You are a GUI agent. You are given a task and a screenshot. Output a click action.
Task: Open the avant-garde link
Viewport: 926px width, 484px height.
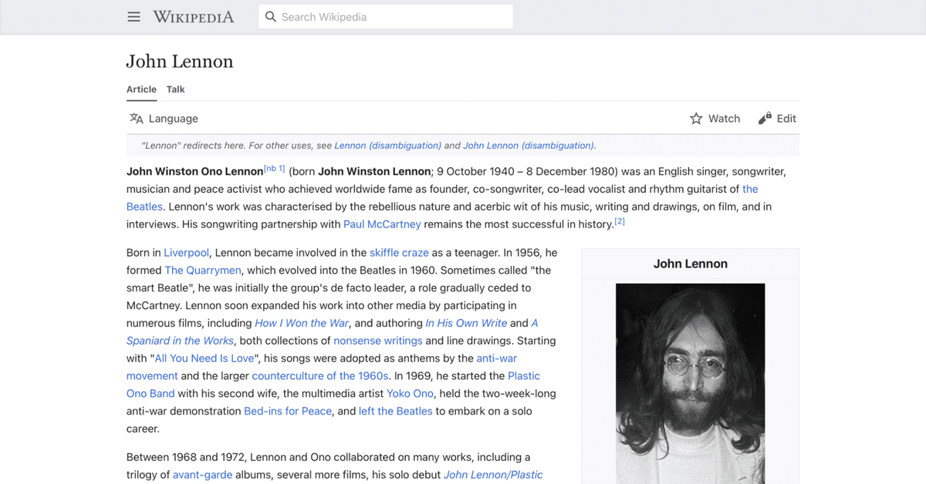tap(202, 475)
